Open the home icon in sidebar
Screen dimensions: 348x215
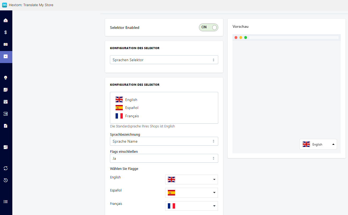point(6,20)
